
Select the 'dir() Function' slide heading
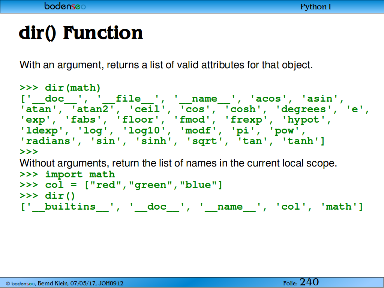pyautogui.click(x=81, y=33)
